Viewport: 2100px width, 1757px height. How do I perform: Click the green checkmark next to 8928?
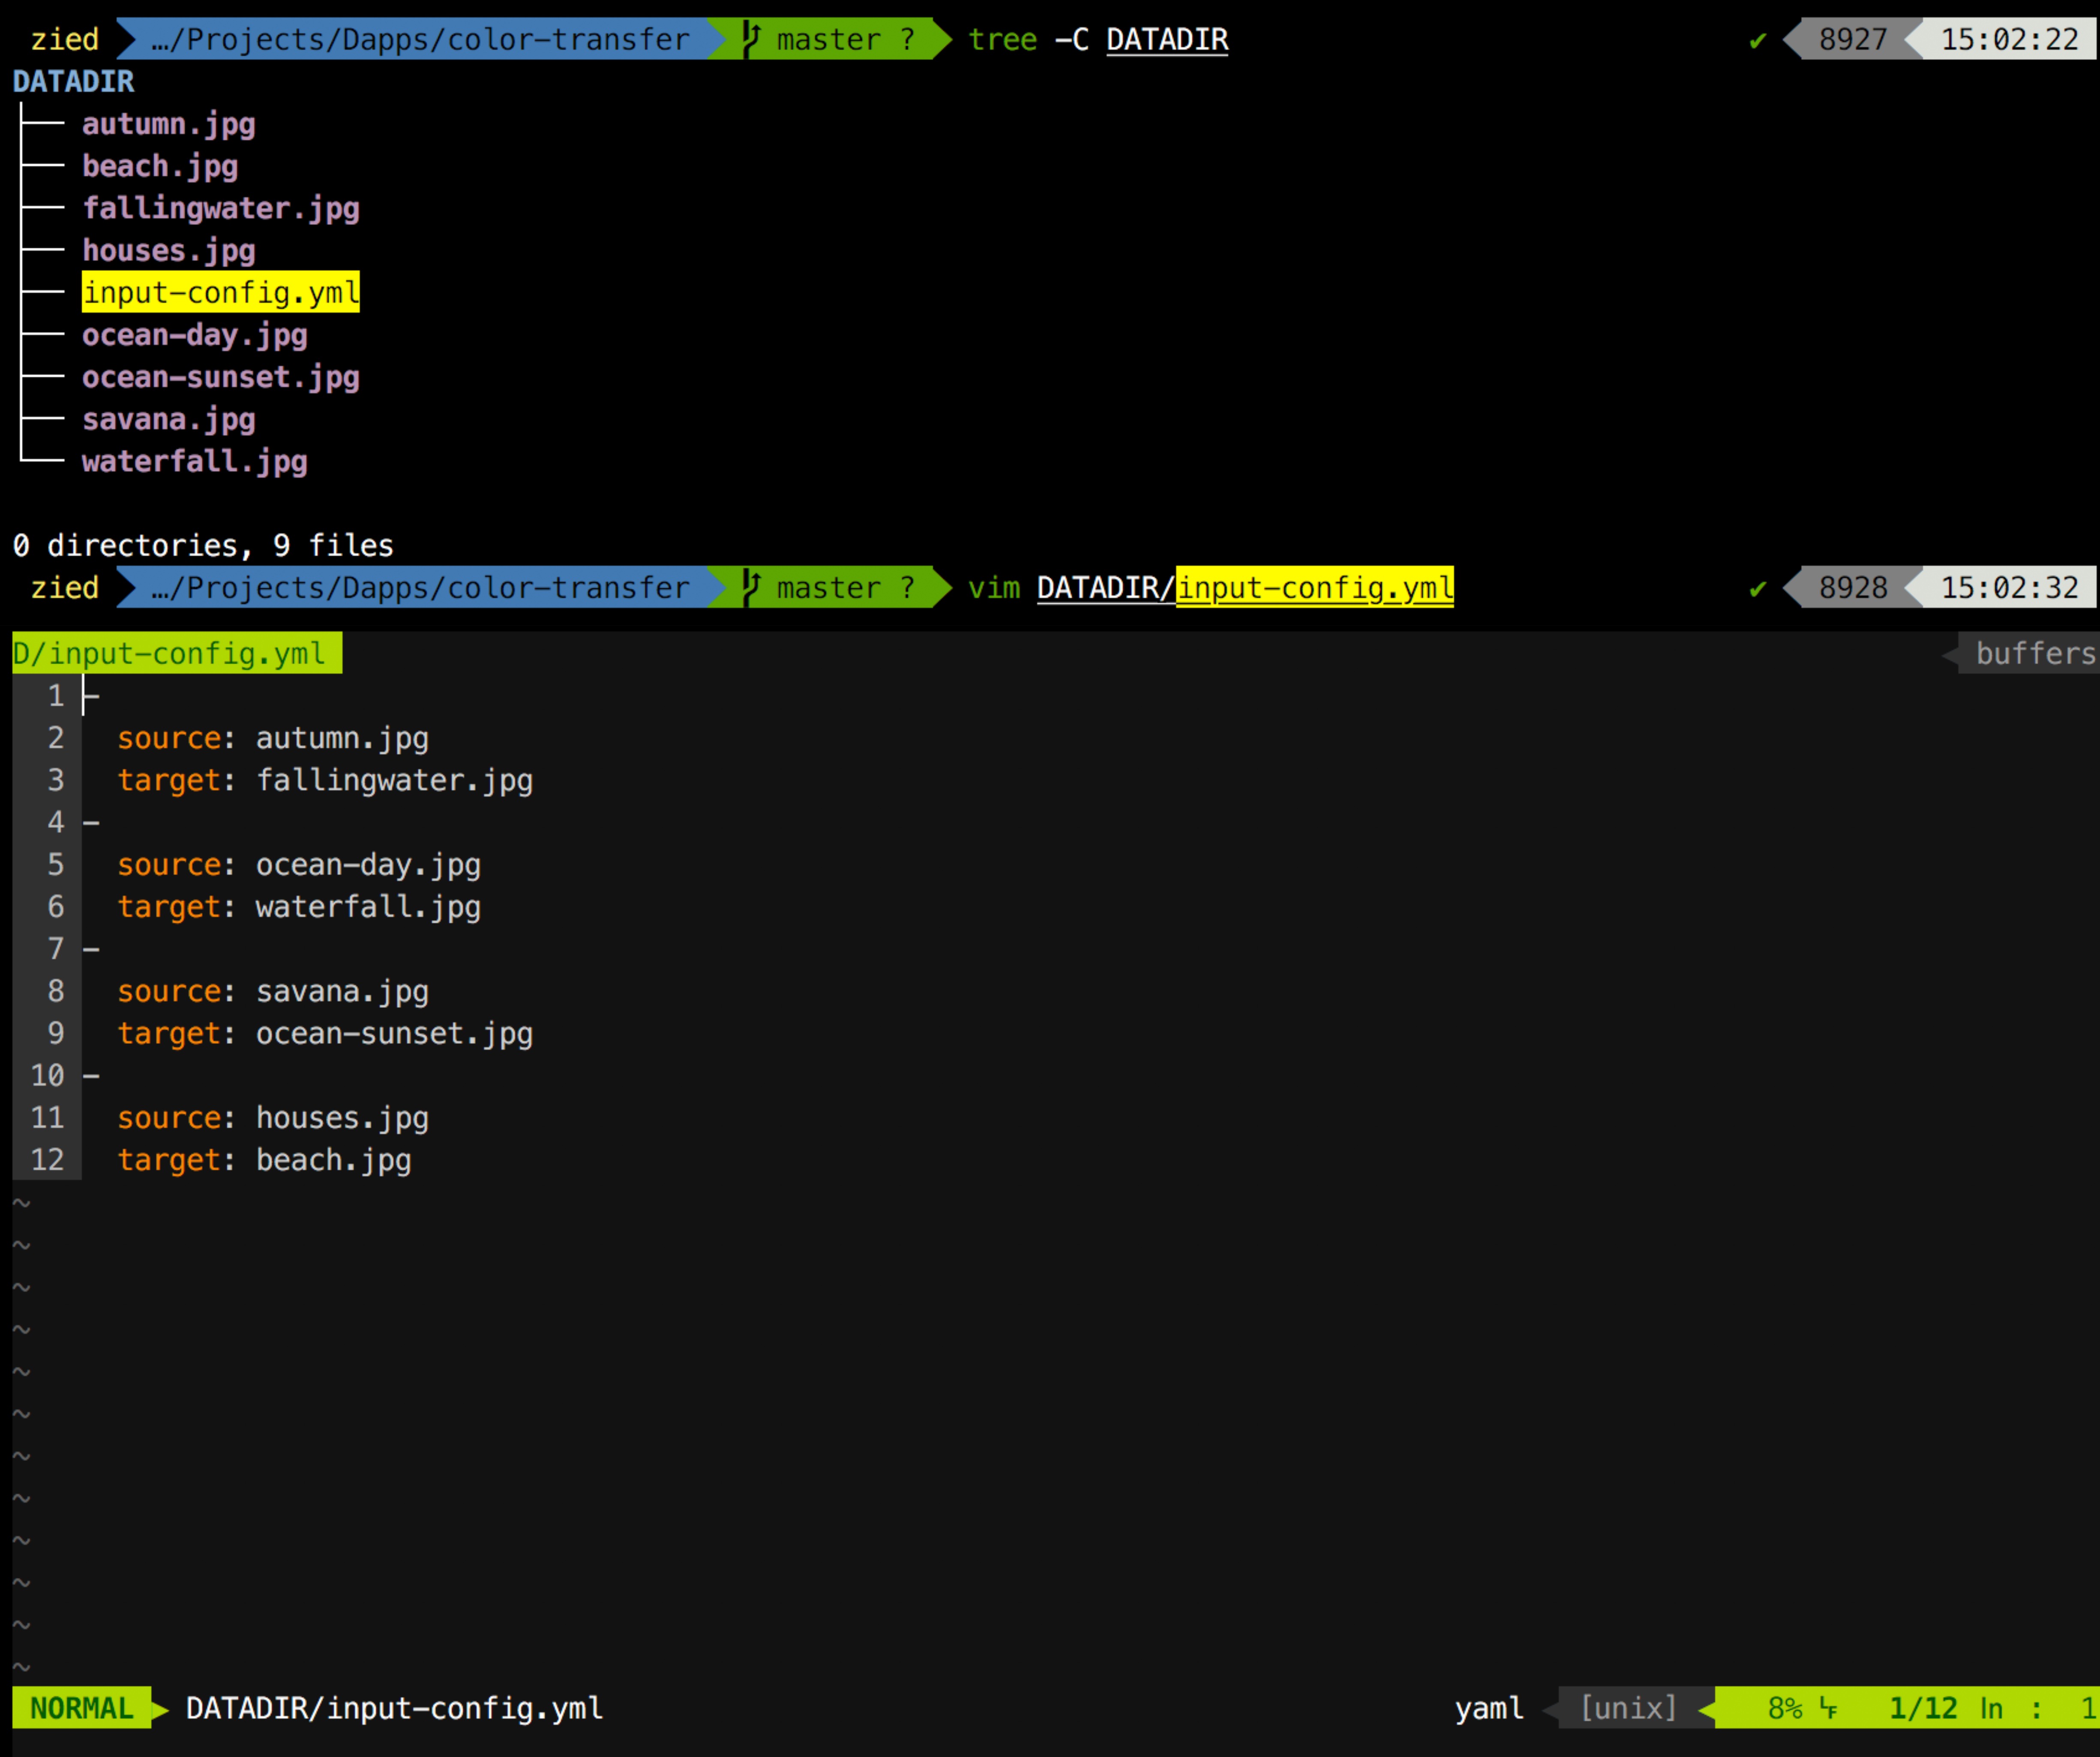[1757, 588]
